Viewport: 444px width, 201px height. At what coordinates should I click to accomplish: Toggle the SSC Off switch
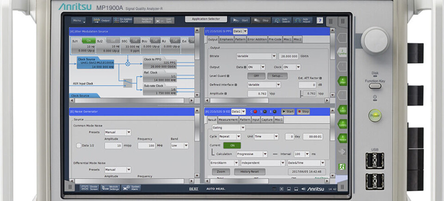click(135, 41)
